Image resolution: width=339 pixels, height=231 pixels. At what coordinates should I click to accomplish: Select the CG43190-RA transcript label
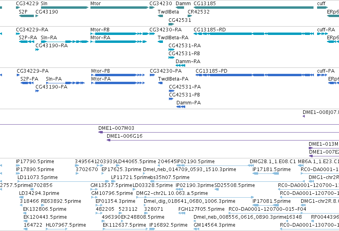(51, 46)
